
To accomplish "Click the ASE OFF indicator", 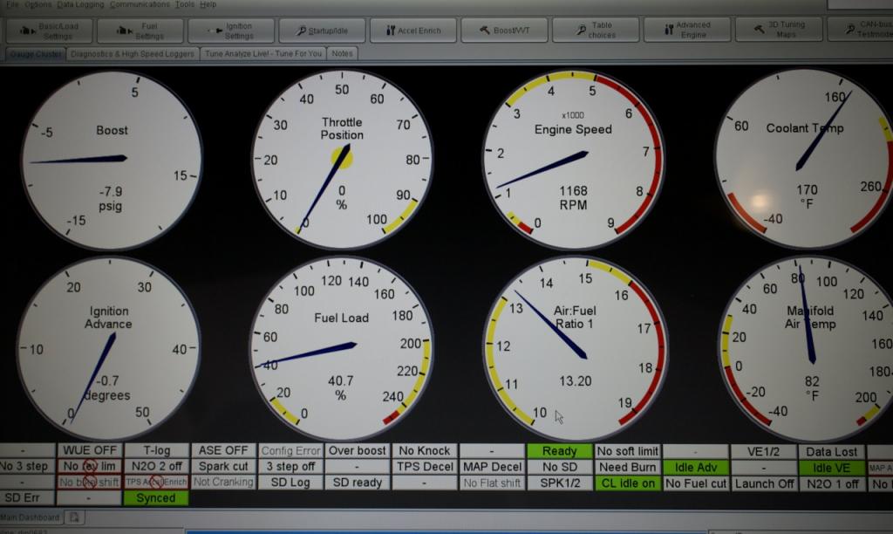I will pos(223,450).
